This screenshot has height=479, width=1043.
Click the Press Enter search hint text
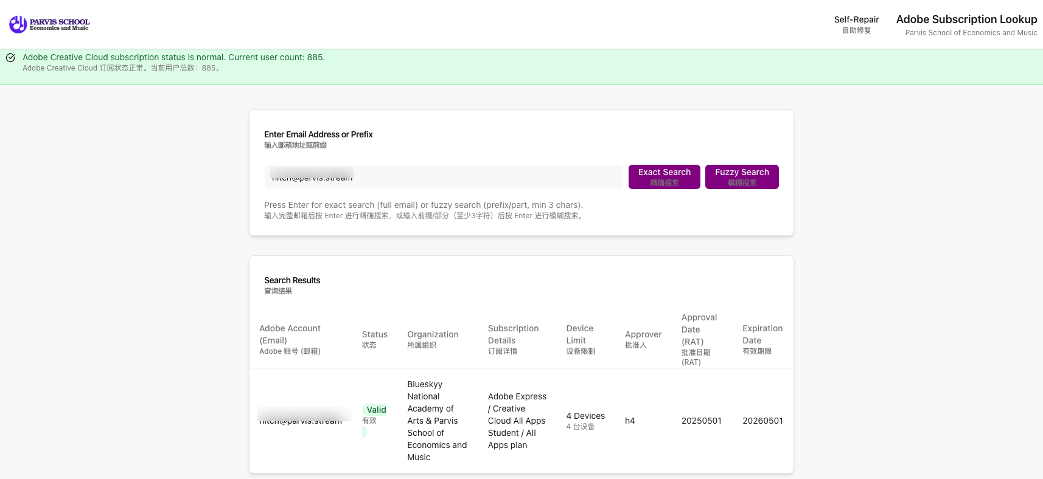[424, 205]
